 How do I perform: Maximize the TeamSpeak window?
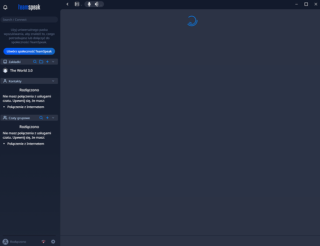click(x=306, y=4)
